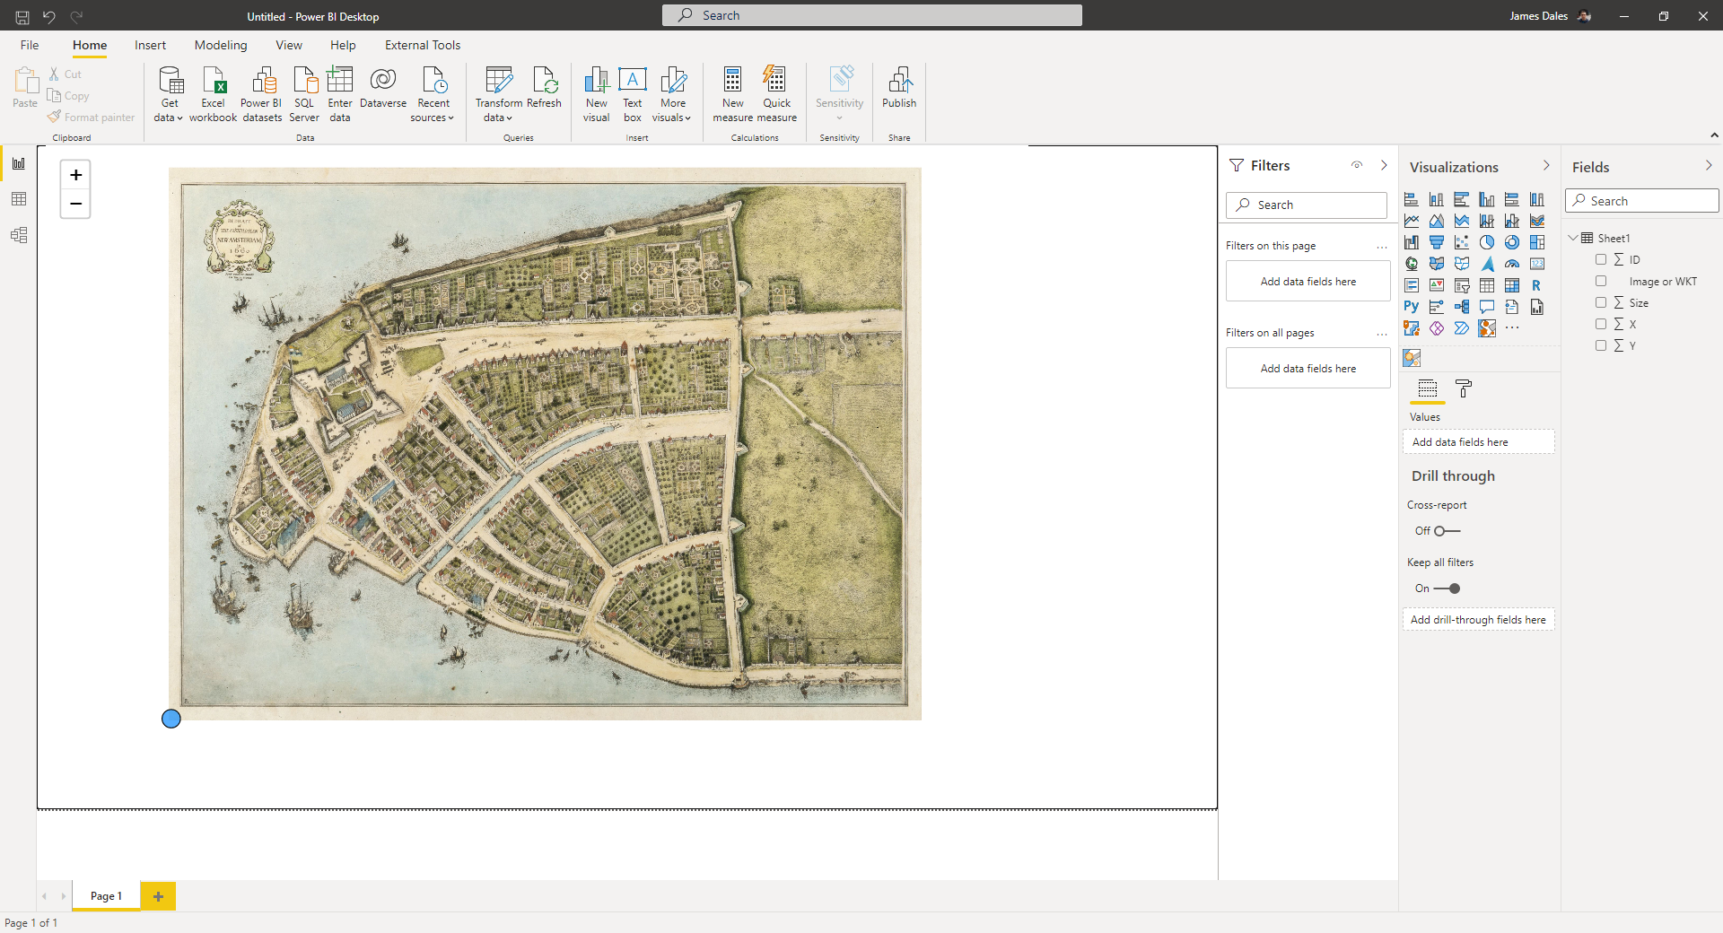Check the Image or WKT field

[1601, 281]
